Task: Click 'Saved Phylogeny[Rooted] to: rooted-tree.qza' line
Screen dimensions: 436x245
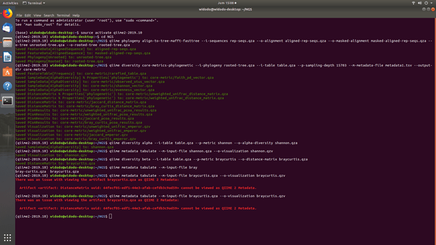Action: 59,61
